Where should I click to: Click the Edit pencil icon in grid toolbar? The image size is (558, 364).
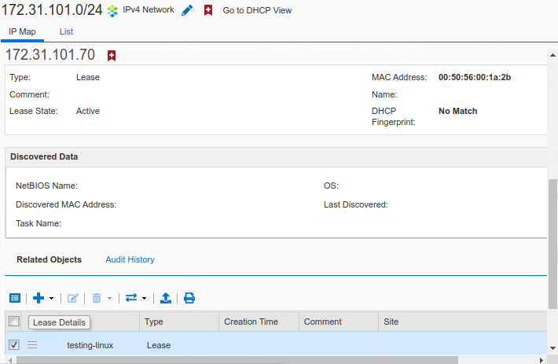click(73, 298)
